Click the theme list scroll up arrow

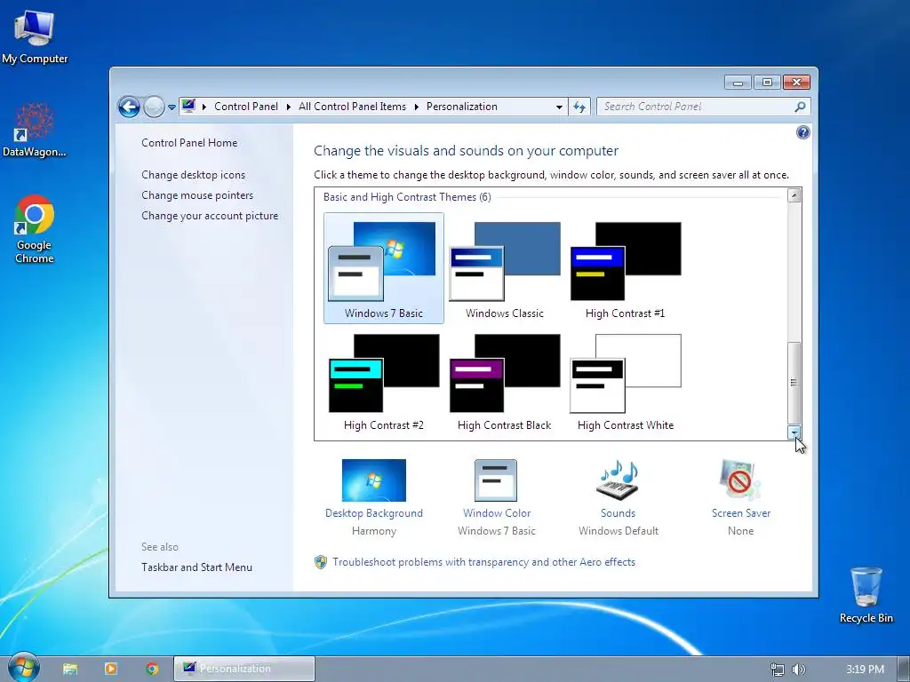click(x=794, y=195)
